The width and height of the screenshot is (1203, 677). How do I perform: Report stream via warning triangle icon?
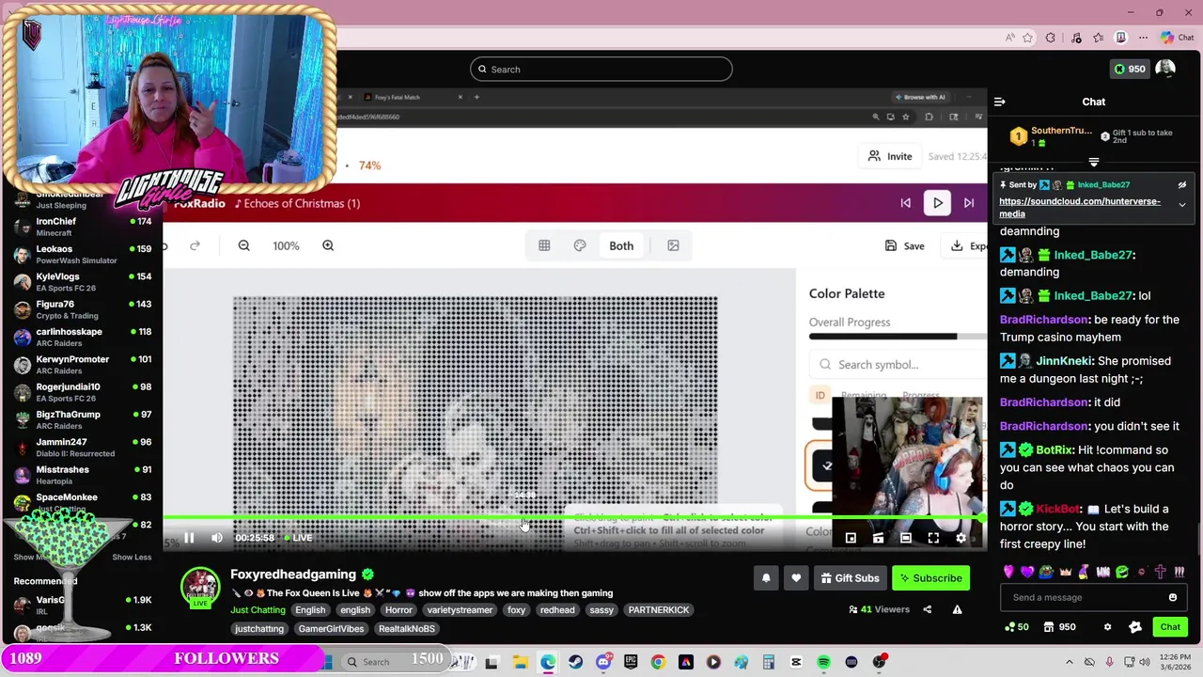[x=957, y=609]
